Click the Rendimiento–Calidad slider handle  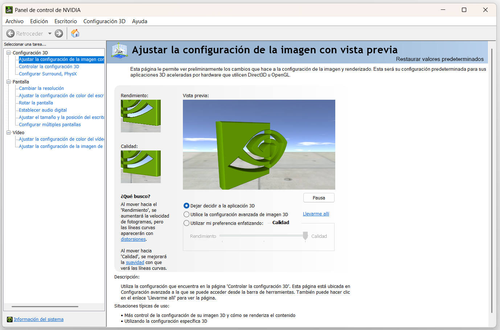(x=305, y=236)
